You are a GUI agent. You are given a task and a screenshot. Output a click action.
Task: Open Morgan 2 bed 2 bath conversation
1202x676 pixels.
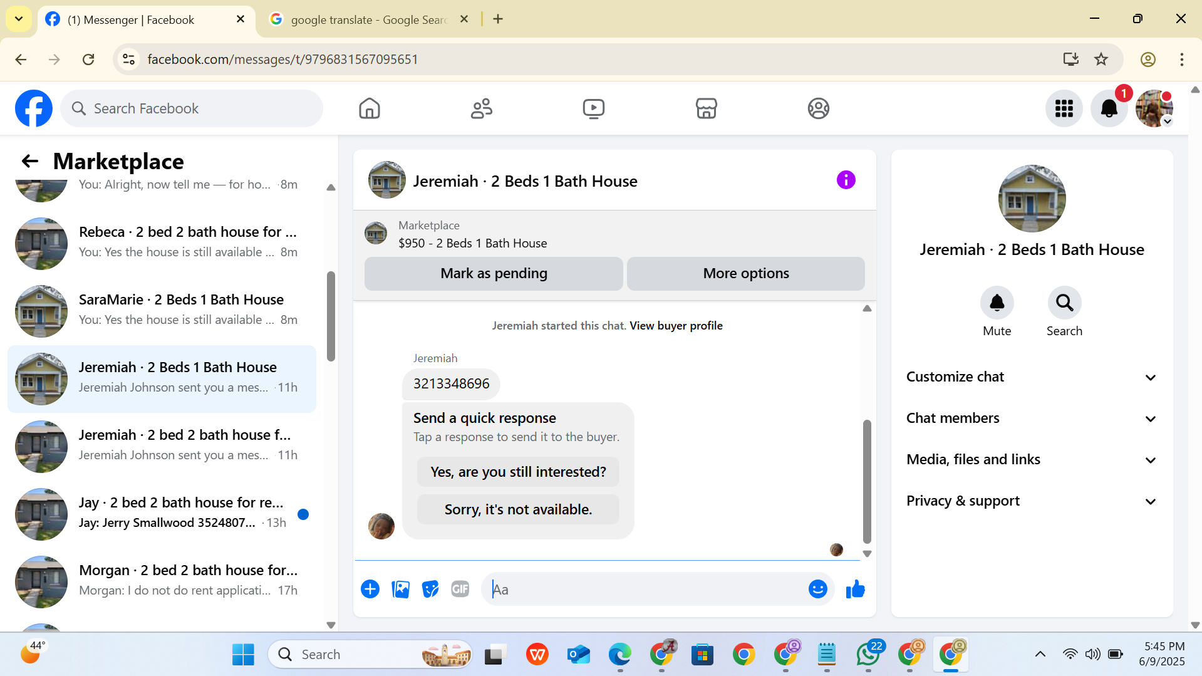click(162, 582)
